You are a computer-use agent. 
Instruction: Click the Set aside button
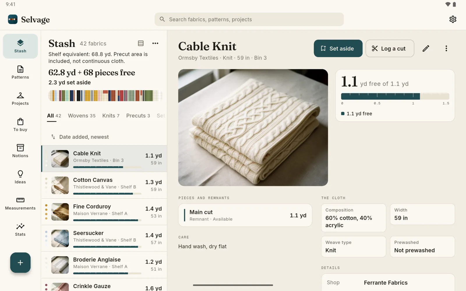click(338, 48)
